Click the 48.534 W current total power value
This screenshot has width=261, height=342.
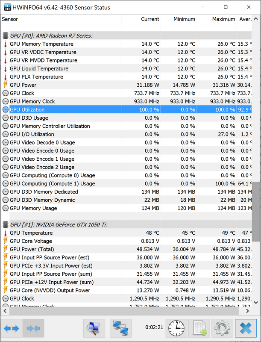click(x=148, y=249)
